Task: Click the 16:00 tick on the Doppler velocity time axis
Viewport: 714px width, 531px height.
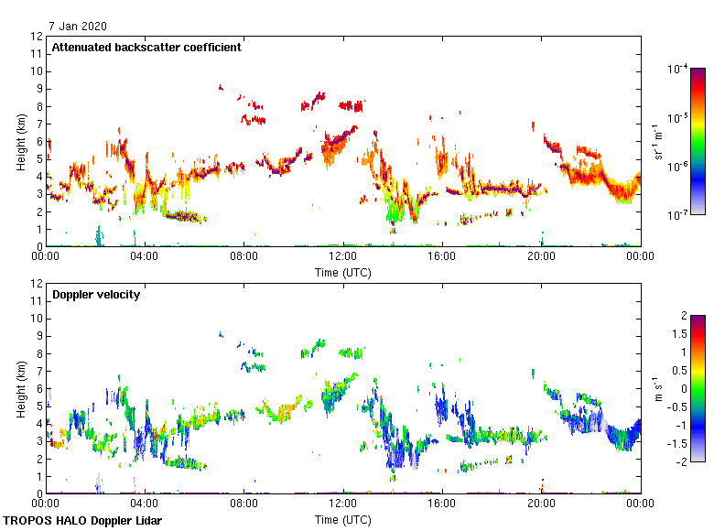Action: [x=442, y=504]
